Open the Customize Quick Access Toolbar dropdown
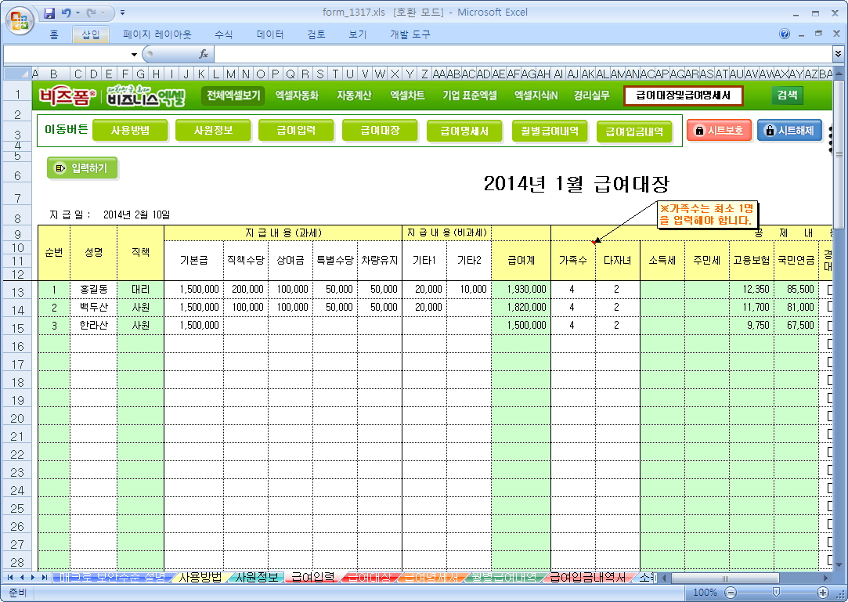The width and height of the screenshot is (848, 602). point(123,13)
